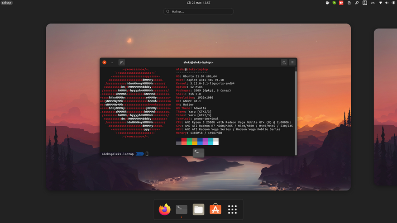Click the 'WM: Mutter' line

pos(185,104)
